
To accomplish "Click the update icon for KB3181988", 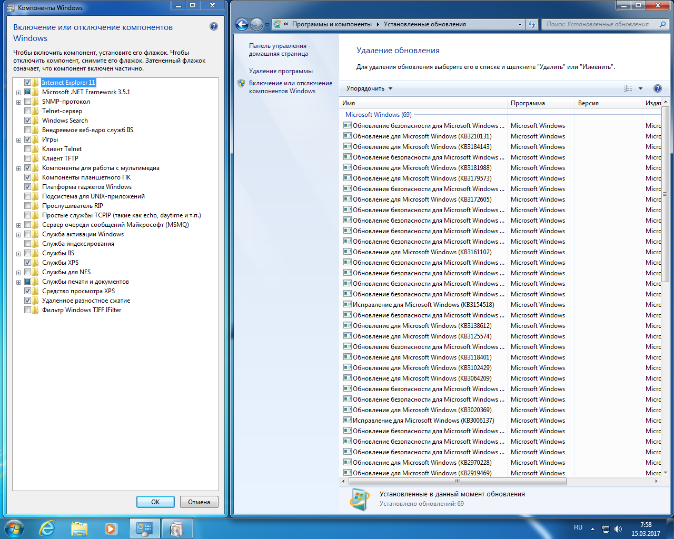I will pyautogui.click(x=348, y=167).
